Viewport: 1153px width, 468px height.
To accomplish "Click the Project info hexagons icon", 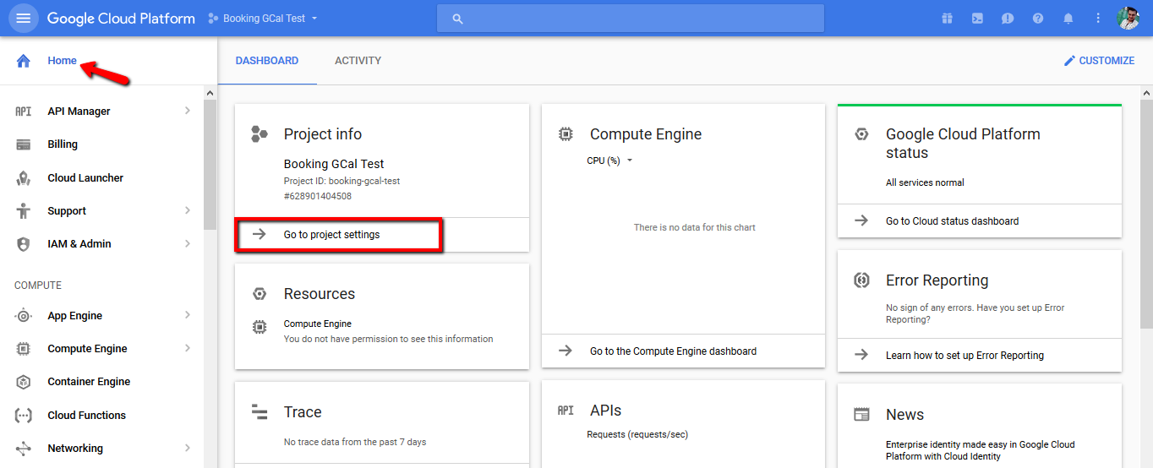I will [260, 134].
